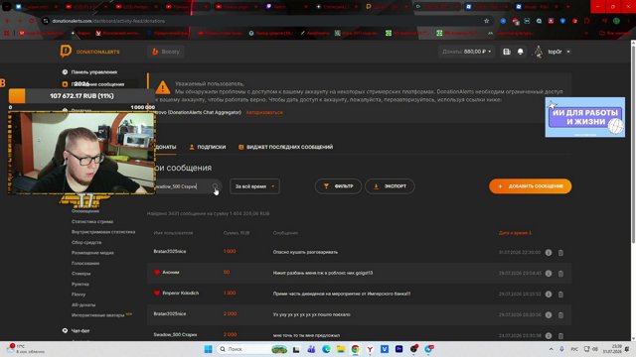Image resolution: width=636 pixels, height=357 pixels.
Task: Show info for the Swadow_500 Старик row
Action: [549, 335]
